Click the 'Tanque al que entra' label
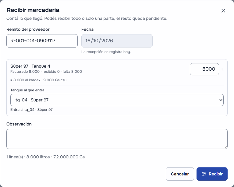This screenshot has height=187, width=234. [27, 90]
